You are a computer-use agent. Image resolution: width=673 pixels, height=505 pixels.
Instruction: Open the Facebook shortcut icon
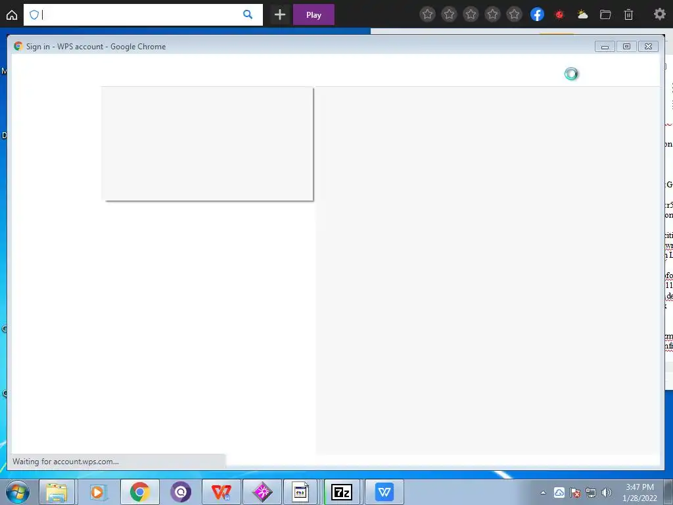pyautogui.click(x=537, y=14)
